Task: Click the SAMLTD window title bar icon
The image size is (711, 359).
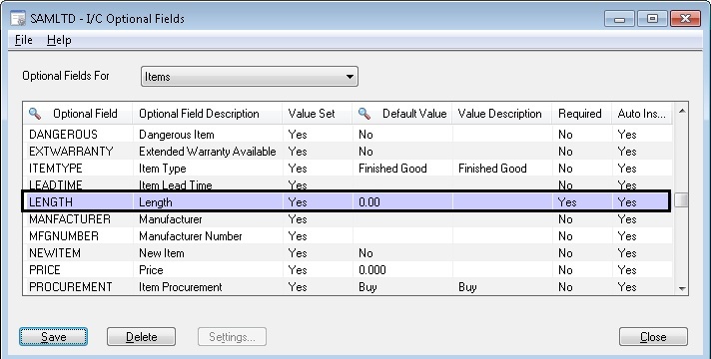Action: tap(18, 19)
